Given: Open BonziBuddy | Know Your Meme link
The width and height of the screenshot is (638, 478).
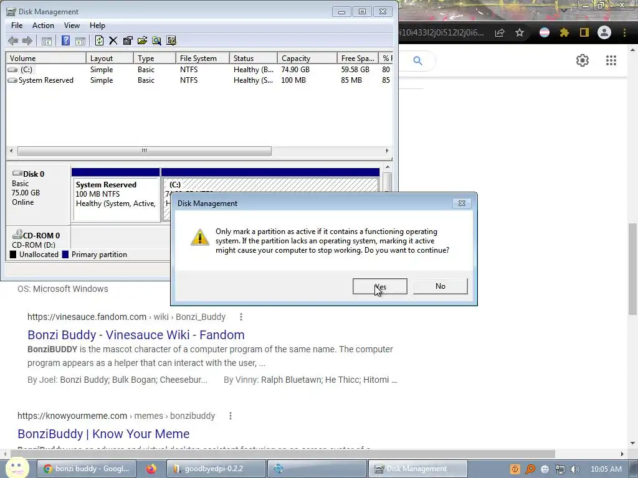Looking at the screenshot, I should pyautogui.click(x=103, y=434).
